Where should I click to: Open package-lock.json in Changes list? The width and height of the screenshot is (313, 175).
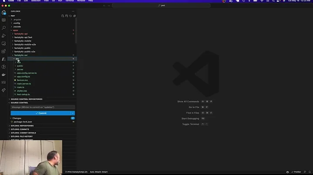click(23, 122)
